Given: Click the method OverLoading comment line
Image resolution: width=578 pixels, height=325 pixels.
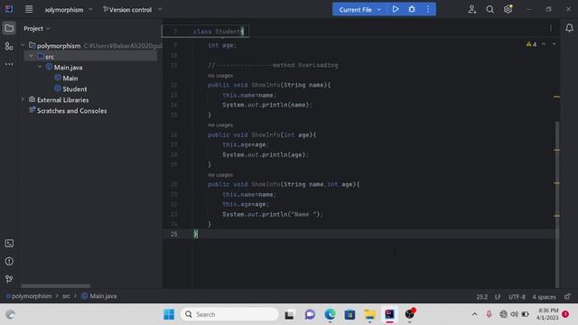Looking at the screenshot, I should [x=273, y=65].
